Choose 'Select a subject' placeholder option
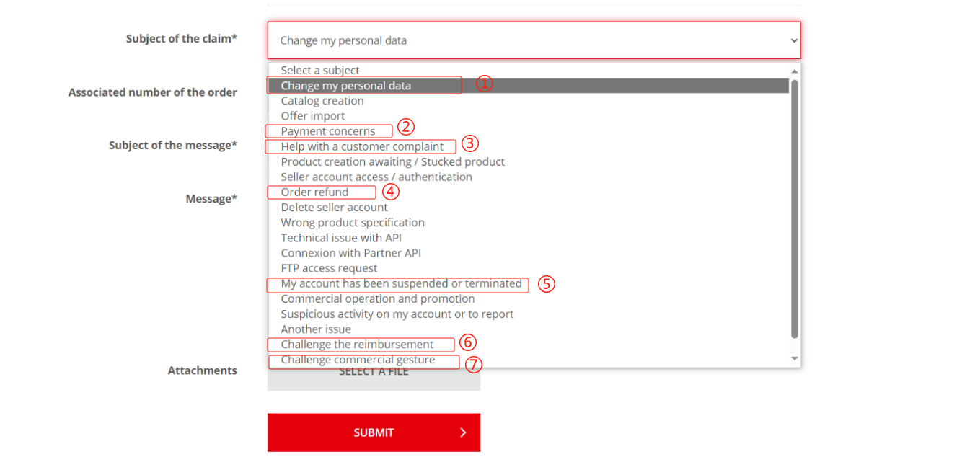975x475 pixels. [x=320, y=70]
